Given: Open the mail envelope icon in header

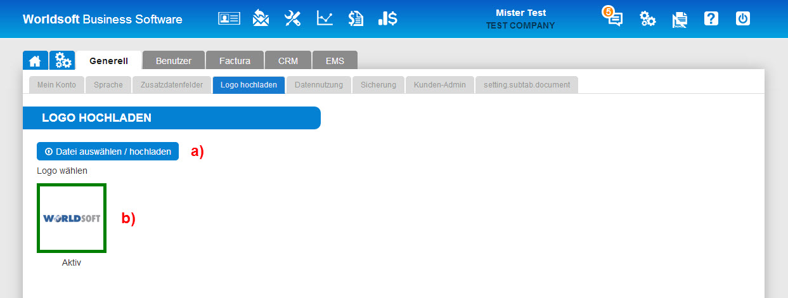Looking at the screenshot, I should (261, 18).
